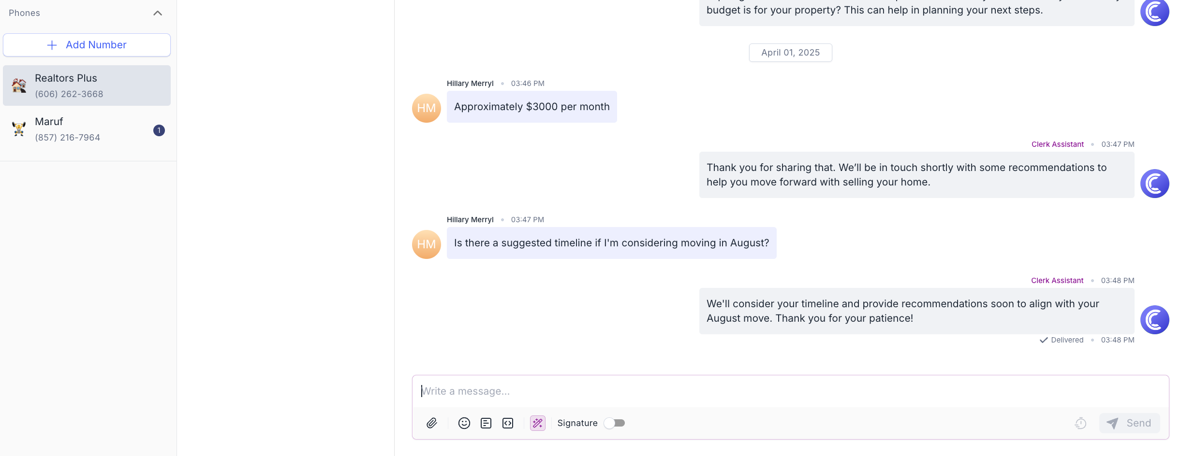Focus the Write a message field

pyautogui.click(x=790, y=391)
